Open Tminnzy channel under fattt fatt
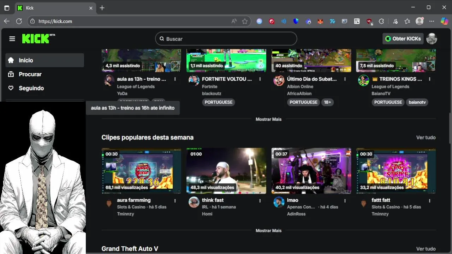The image size is (452, 254). point(380,214)
